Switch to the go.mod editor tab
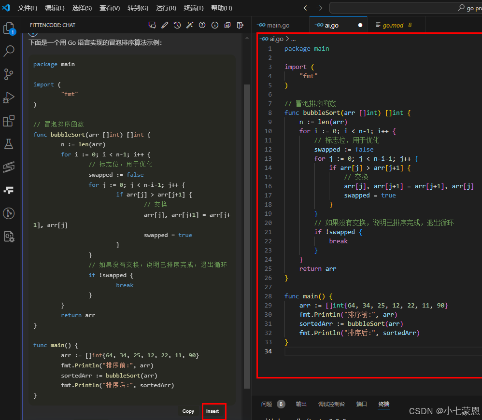 pyautogui.click(x=393, y=25)
